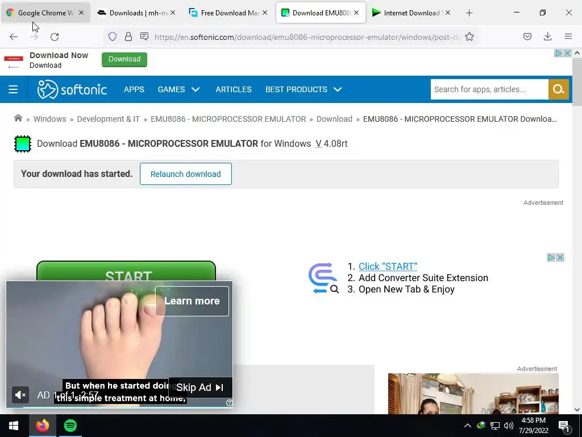Open AdChoices info on top banner

(559, 53)
